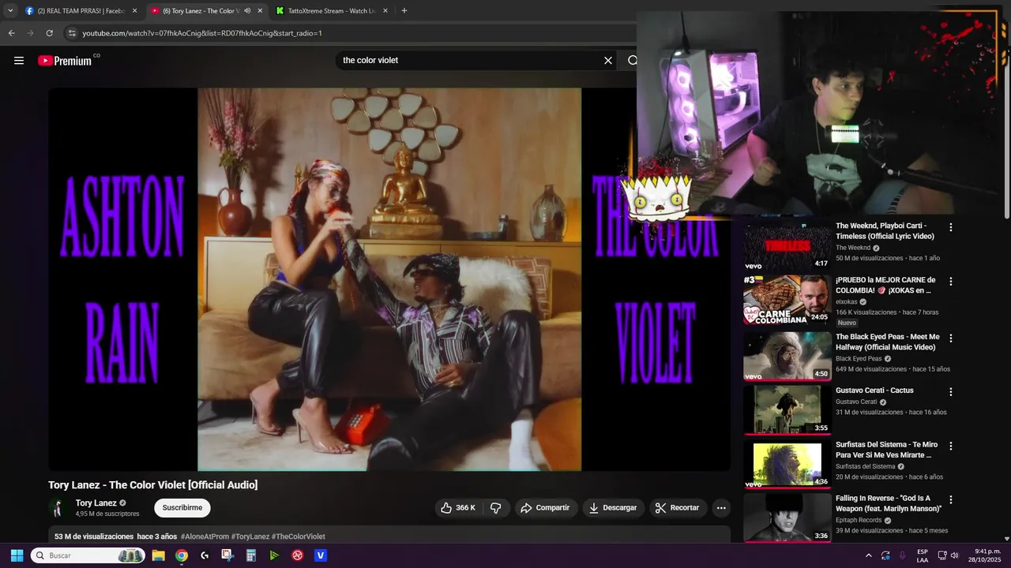Viewport: 1011px width, 568px height.
Task: Clear the search box with the X
Action: click(608, 61)
